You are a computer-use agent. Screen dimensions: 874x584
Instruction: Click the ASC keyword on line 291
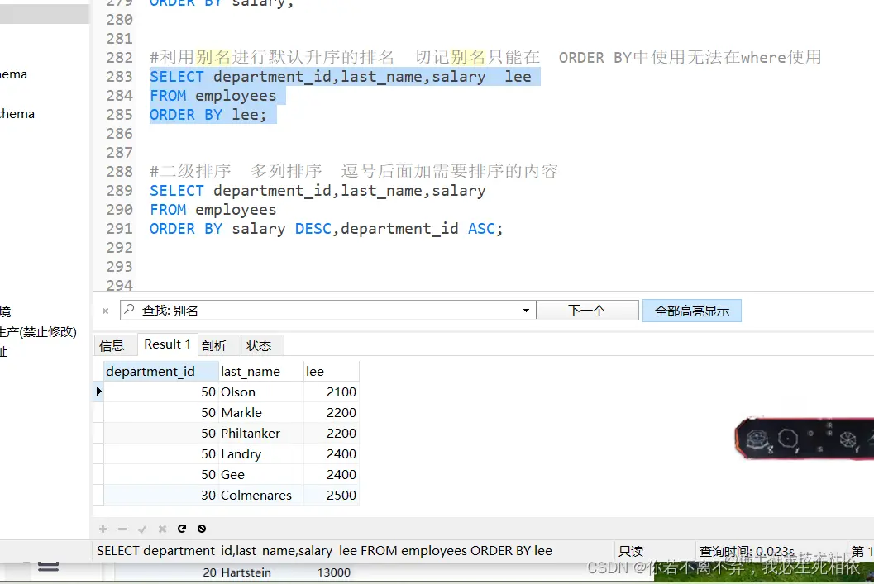481,229
